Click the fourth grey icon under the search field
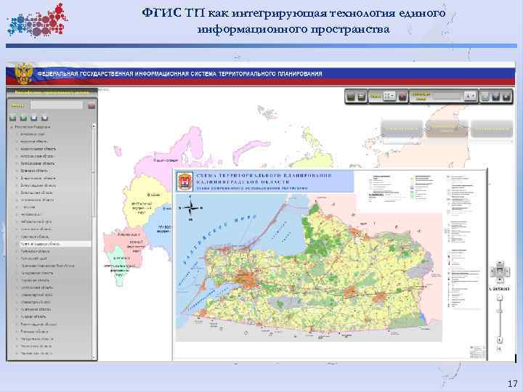 coord(44,118)
